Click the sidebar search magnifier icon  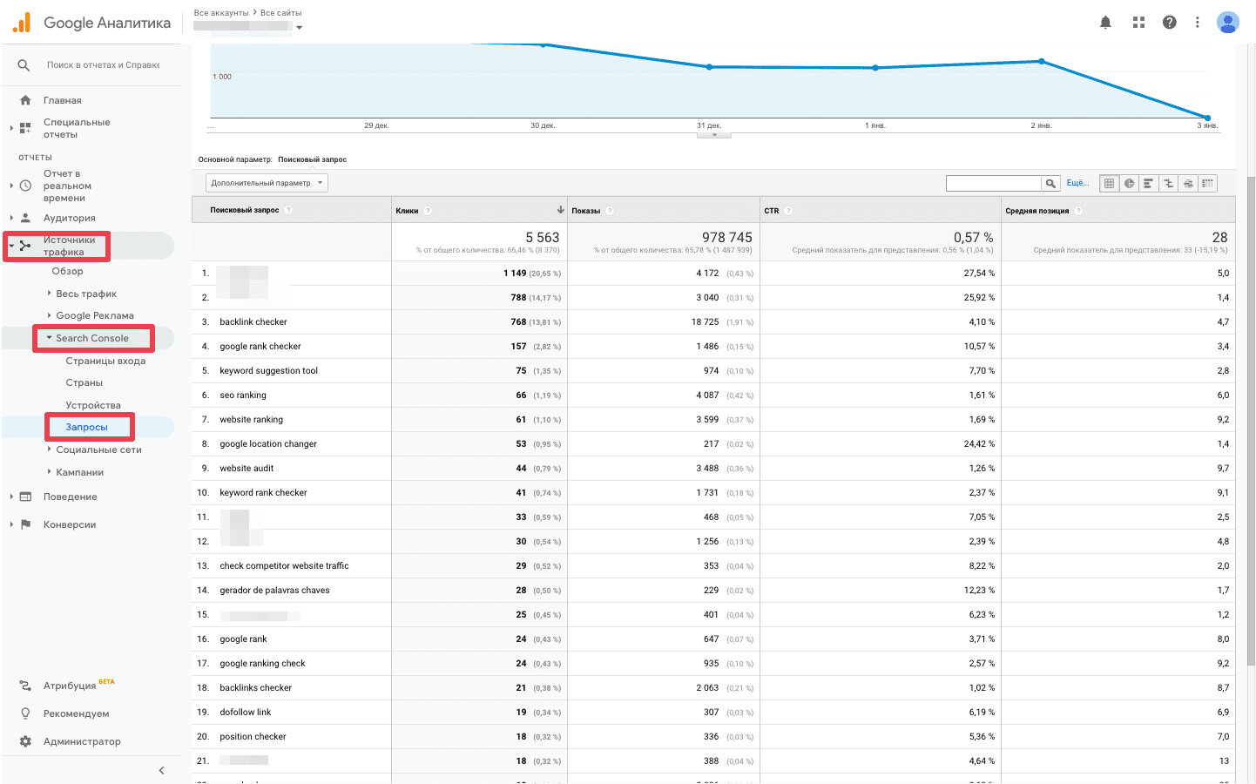[x=24, y=65]
